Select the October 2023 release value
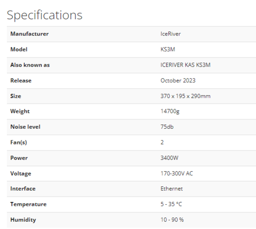The image size is (256, 229). (x=178, y=81)
